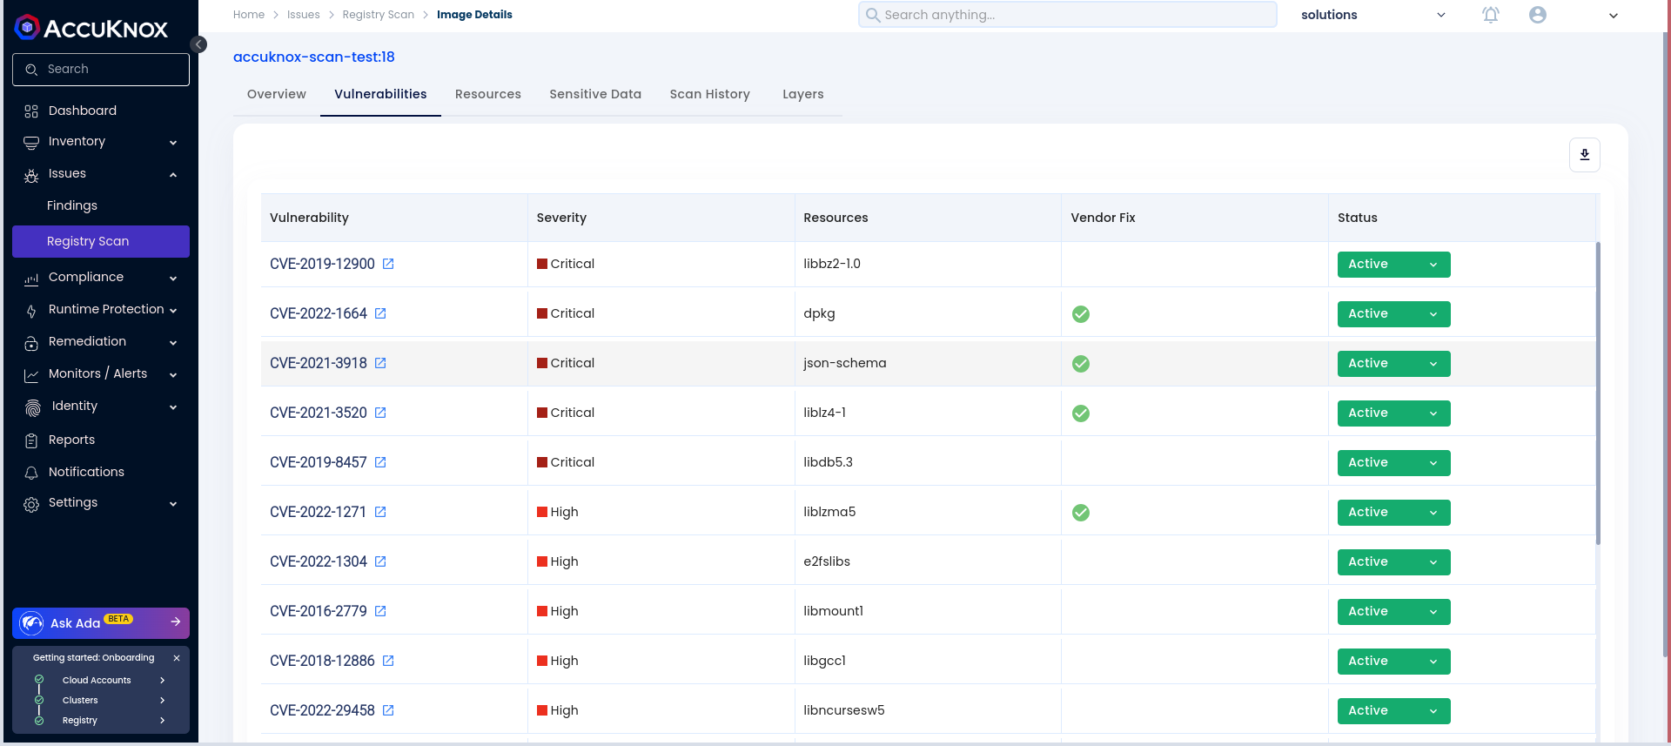Open Ask Ada BETA assistant button
The width and height of the screenshot is (1671, 746).
point(101,622)
